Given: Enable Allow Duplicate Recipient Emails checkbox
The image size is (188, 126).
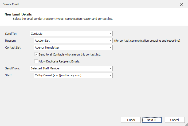Looking at the screenshot, I should [36, 61].
